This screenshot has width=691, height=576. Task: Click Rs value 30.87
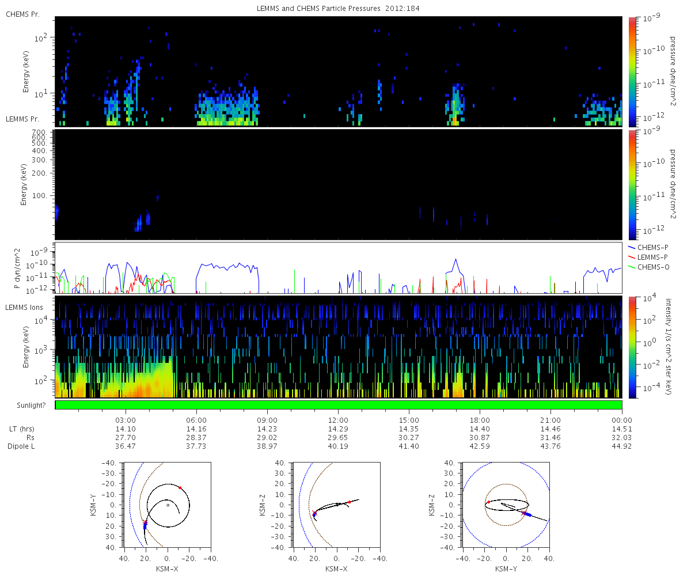pyautogui.click(x=480, y=437)
